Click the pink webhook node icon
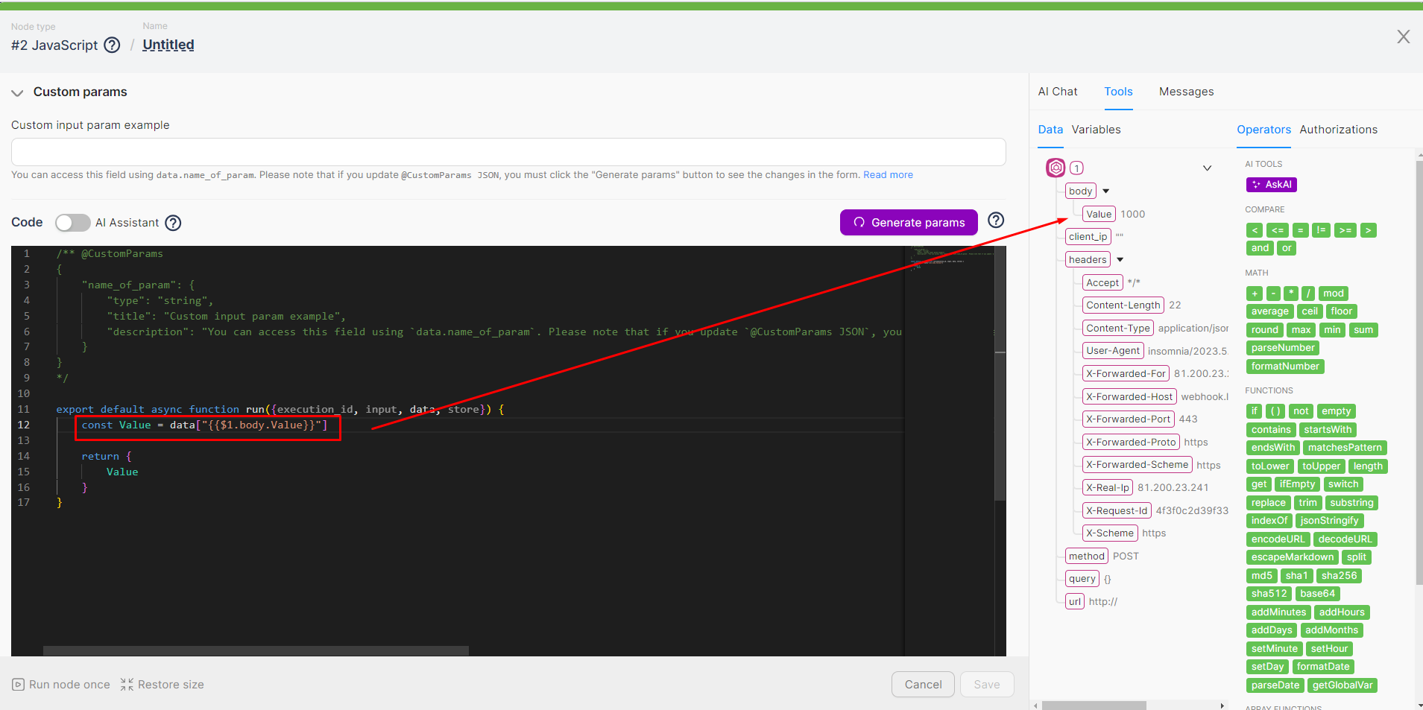The width and height of the screenshot is (1423, 710). coord(1056,168)
